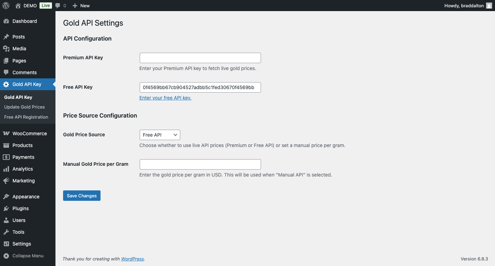This screenshot has height=266, width=495.
Task: Click the WordPress logo icon
Action: (x=6, y=6)
